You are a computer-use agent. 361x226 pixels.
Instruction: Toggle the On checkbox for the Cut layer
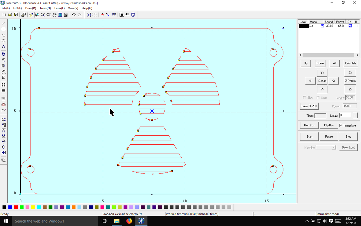[x=350, y=26]
